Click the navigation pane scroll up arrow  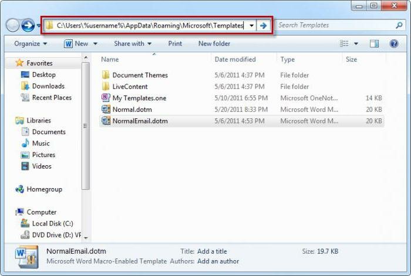(86, 57)
